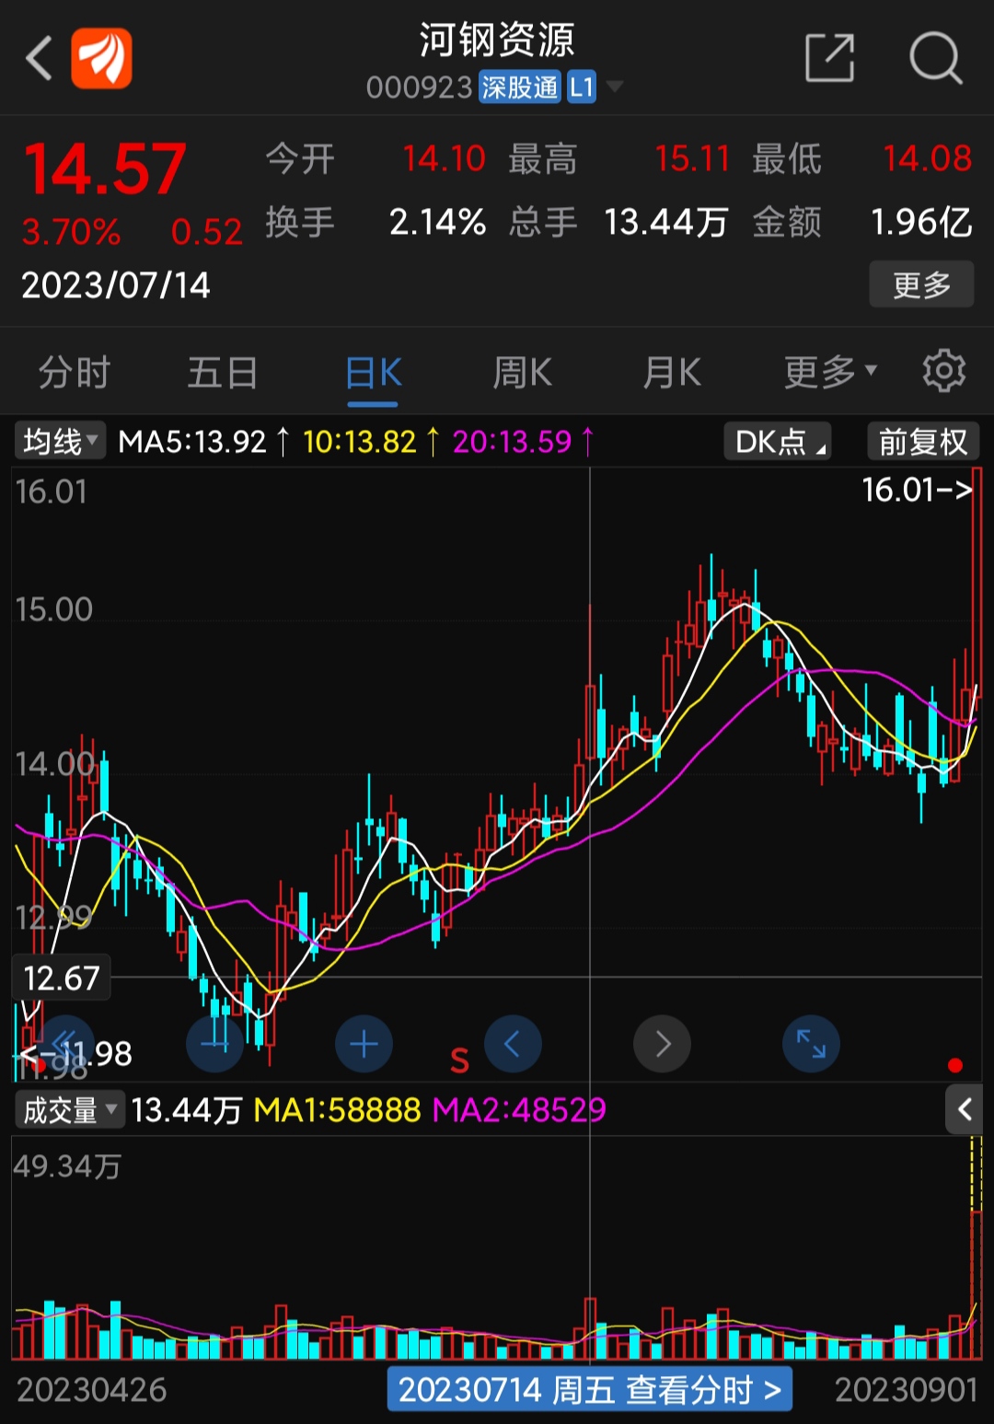Tap the current price 14.57
Image resolution: width=994 pixels, height=1424 pixels.
(x=105, y=169)
